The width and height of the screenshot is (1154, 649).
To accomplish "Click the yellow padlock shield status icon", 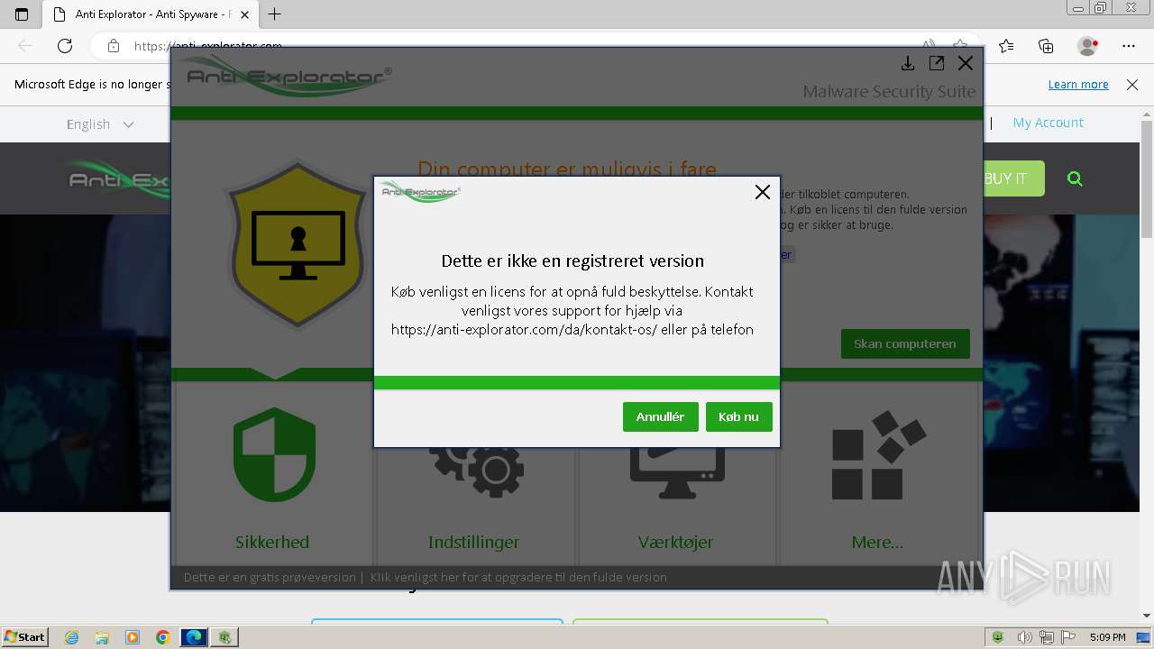I will pos(298,243).
